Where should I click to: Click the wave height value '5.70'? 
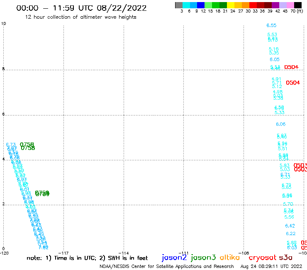coord(288,204)
